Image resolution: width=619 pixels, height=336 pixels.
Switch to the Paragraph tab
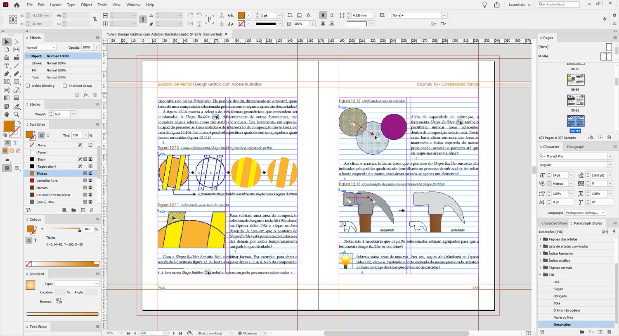(576, 147)
